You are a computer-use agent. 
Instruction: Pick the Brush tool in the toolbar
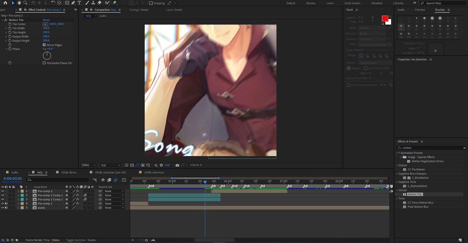86,3
